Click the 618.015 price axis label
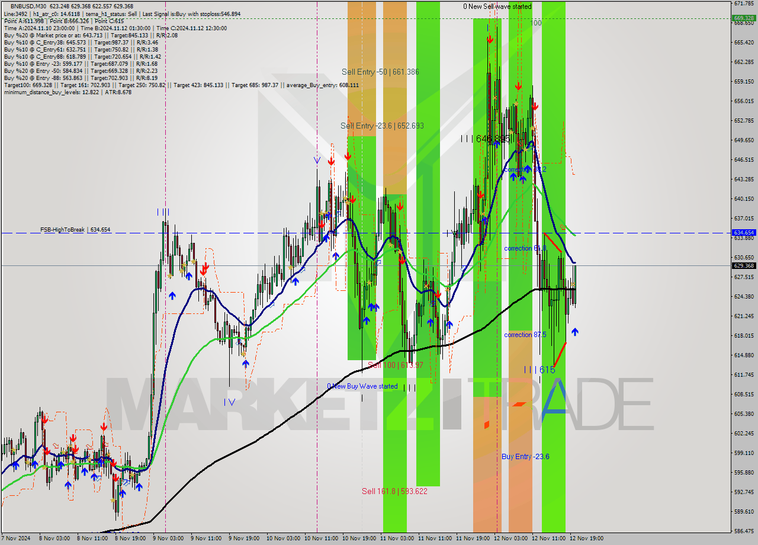This screenshot has width=758, height=545. [x=744, y=335]
